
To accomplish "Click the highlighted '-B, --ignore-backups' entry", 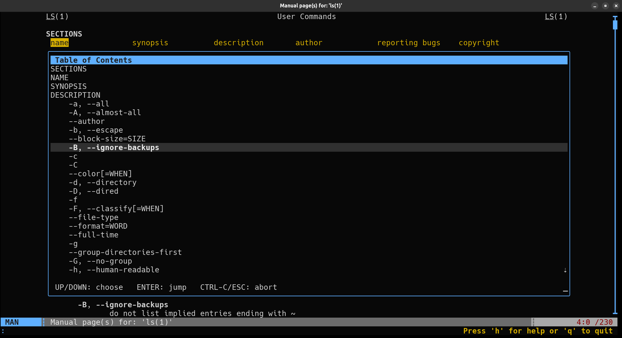I will pos(114,147).
